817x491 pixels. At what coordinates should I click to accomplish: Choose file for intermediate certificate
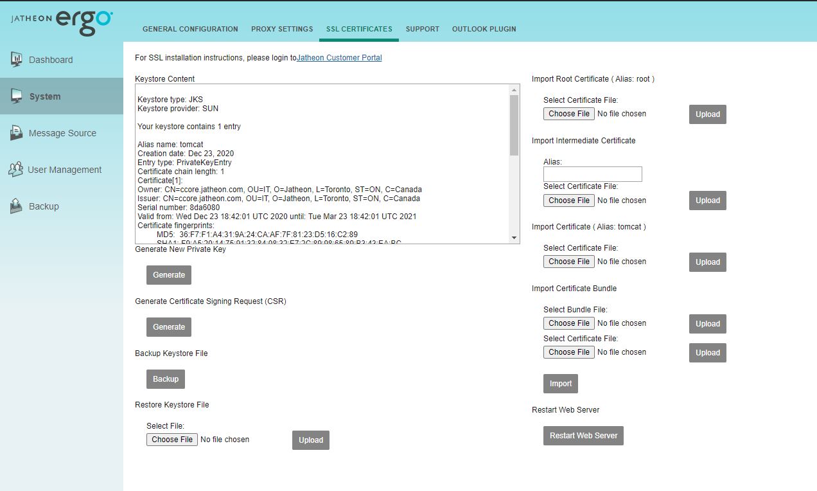[x=569, y=201]
